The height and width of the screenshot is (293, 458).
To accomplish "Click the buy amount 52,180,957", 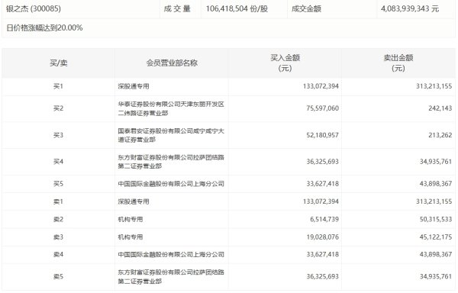I will (x=322, y=135).
